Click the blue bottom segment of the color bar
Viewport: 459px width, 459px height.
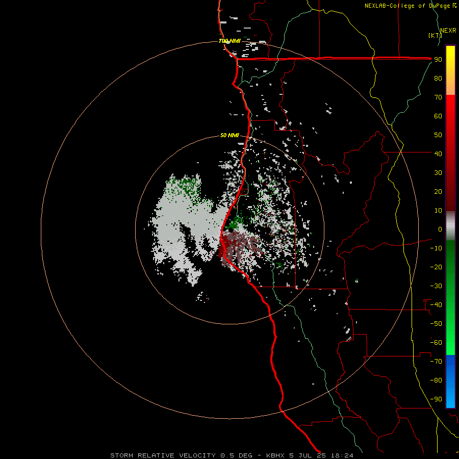tap(450, 381)
